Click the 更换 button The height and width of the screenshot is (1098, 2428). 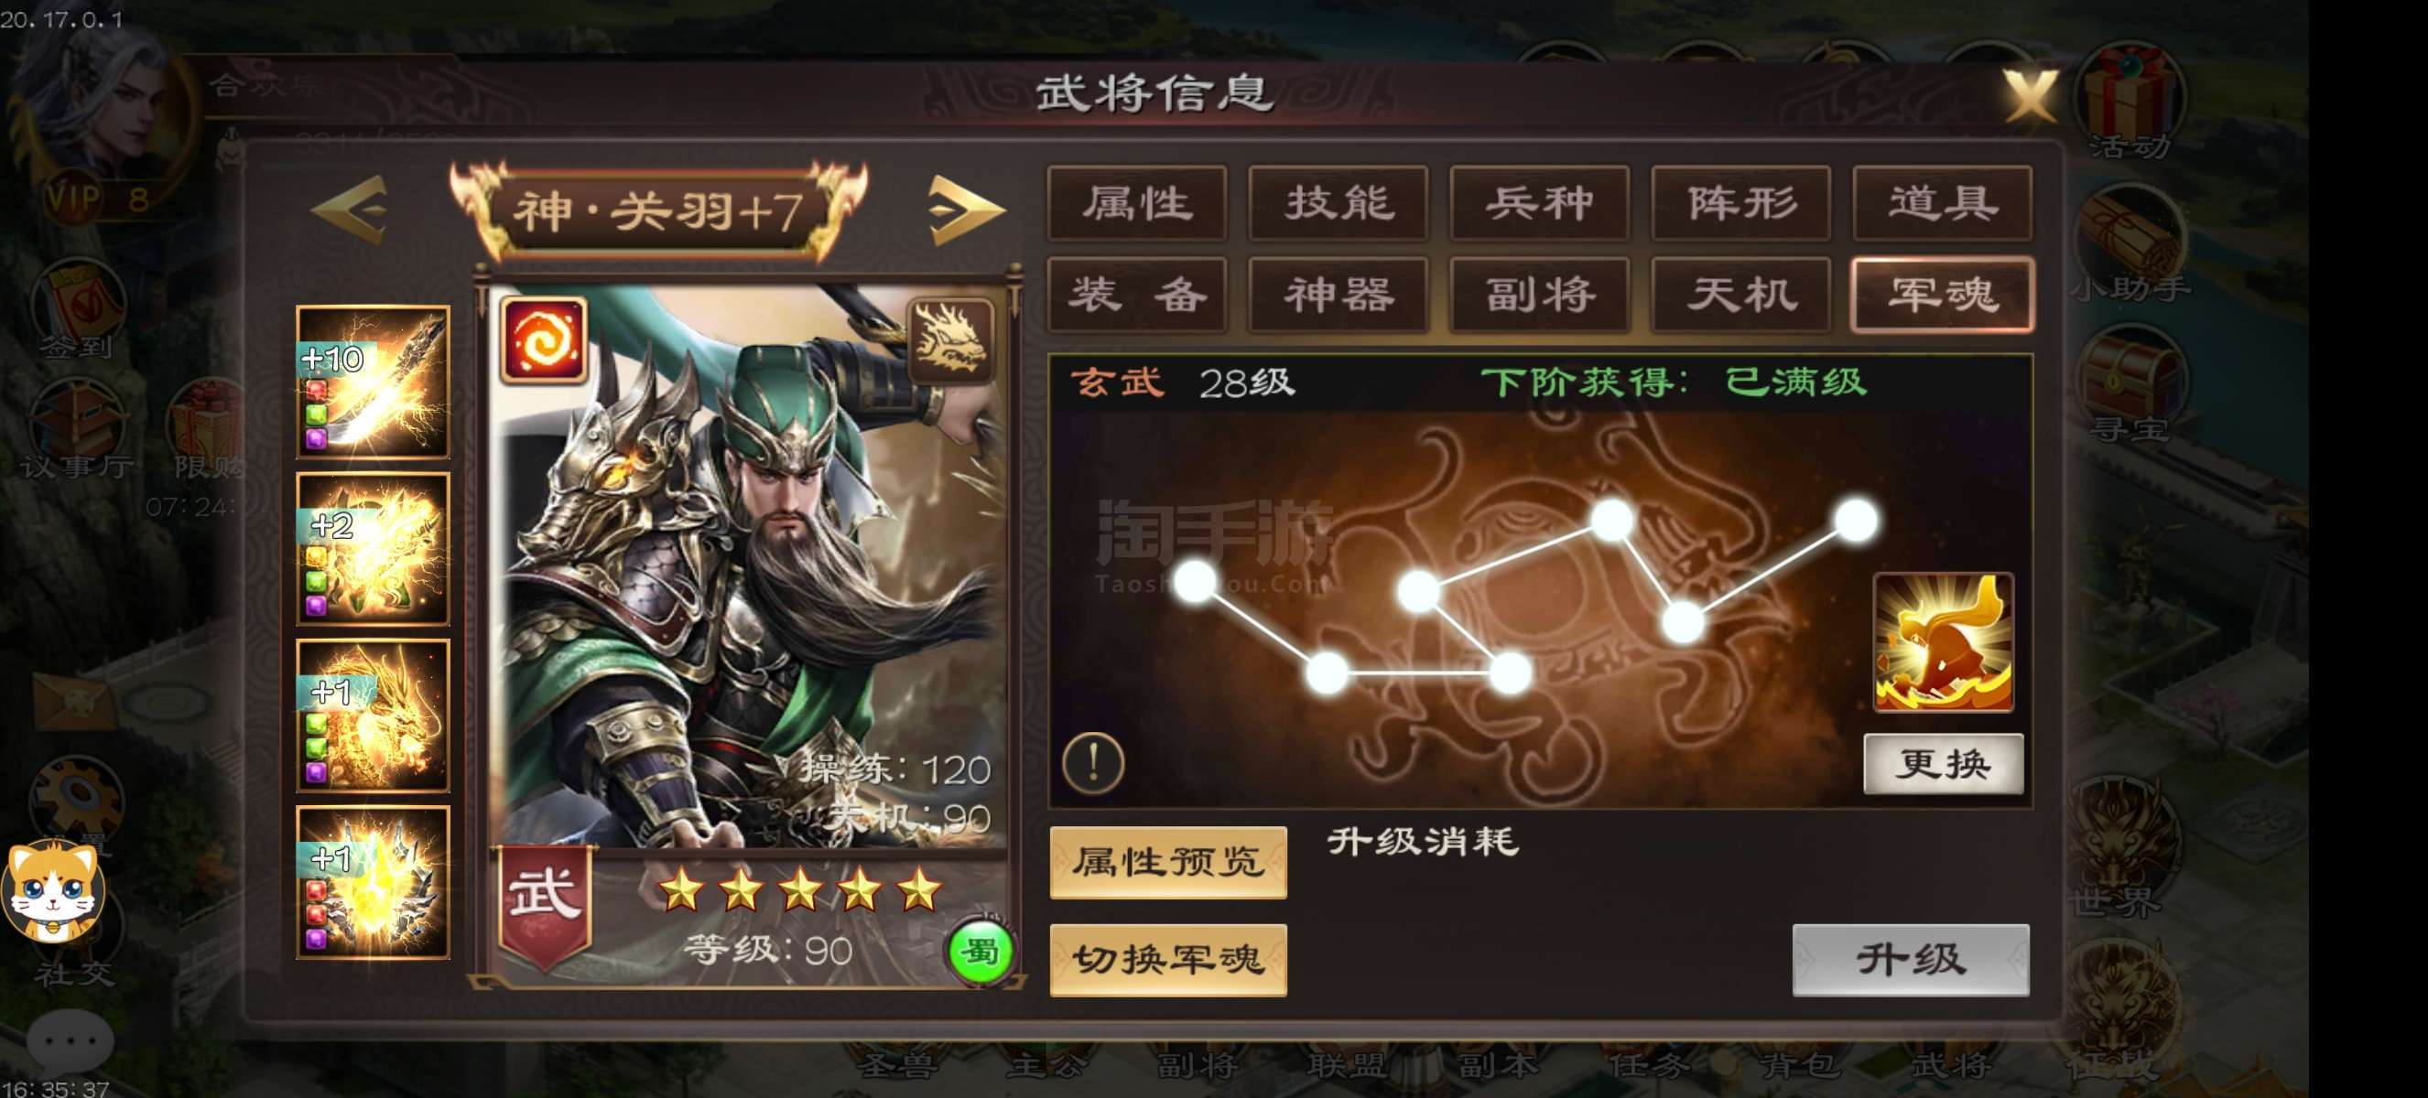(1944, 763)
